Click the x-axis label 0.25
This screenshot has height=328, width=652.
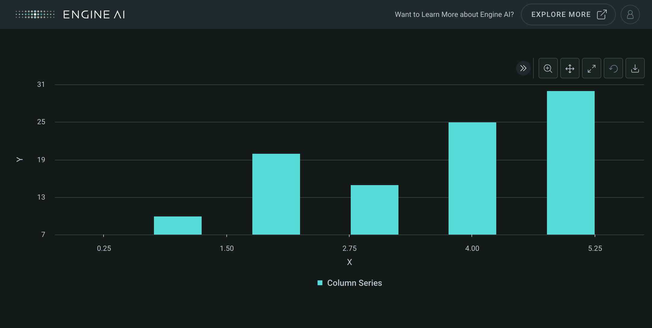104,248
